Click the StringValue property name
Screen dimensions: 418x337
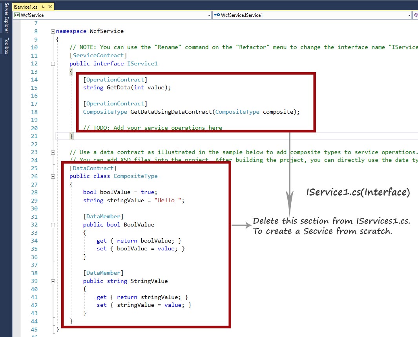[149, 281]
